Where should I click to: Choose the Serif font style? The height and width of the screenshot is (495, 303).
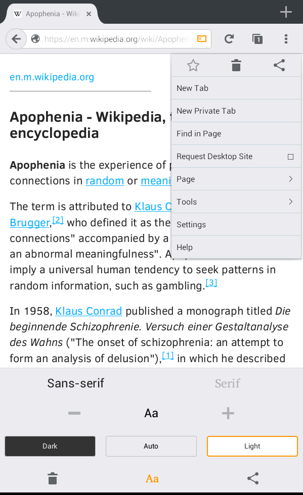228,383
